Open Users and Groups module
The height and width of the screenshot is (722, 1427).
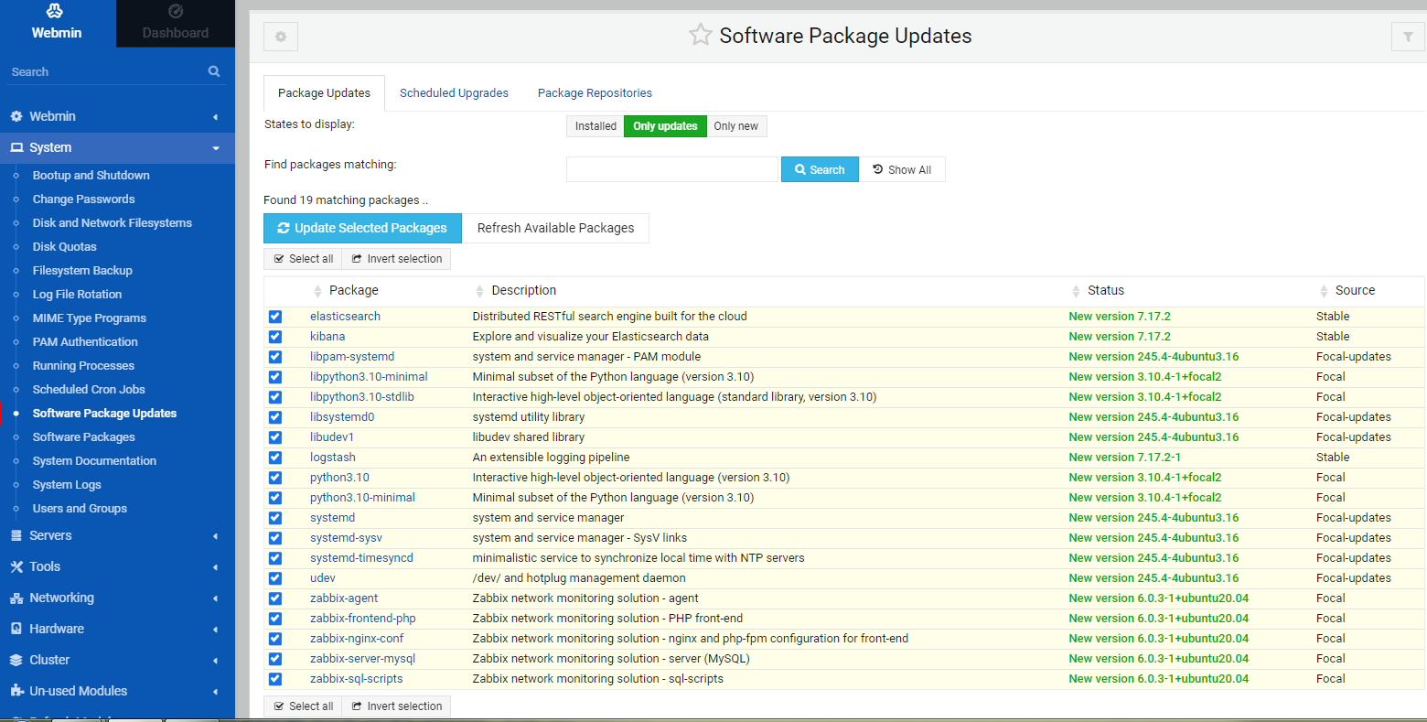(x=80, y=508)
